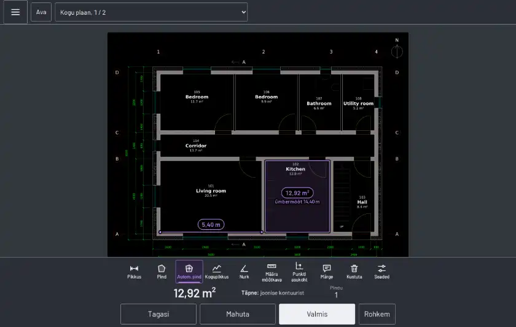Click the Living room in the floor plan
The width and height of the screenshot is (516, 327).
[x=211, y=191]
